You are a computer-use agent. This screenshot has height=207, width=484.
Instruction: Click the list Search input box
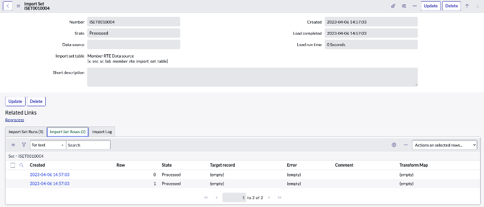coord(88,145)
